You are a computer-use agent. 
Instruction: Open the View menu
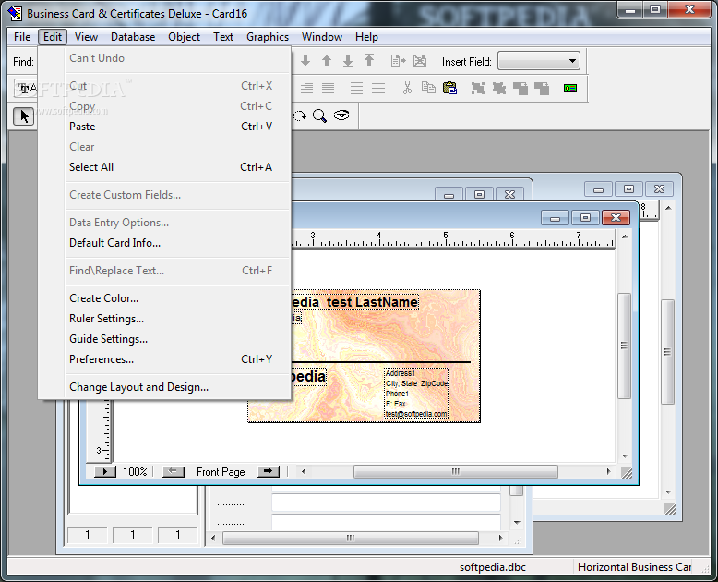tap(86, 37)
